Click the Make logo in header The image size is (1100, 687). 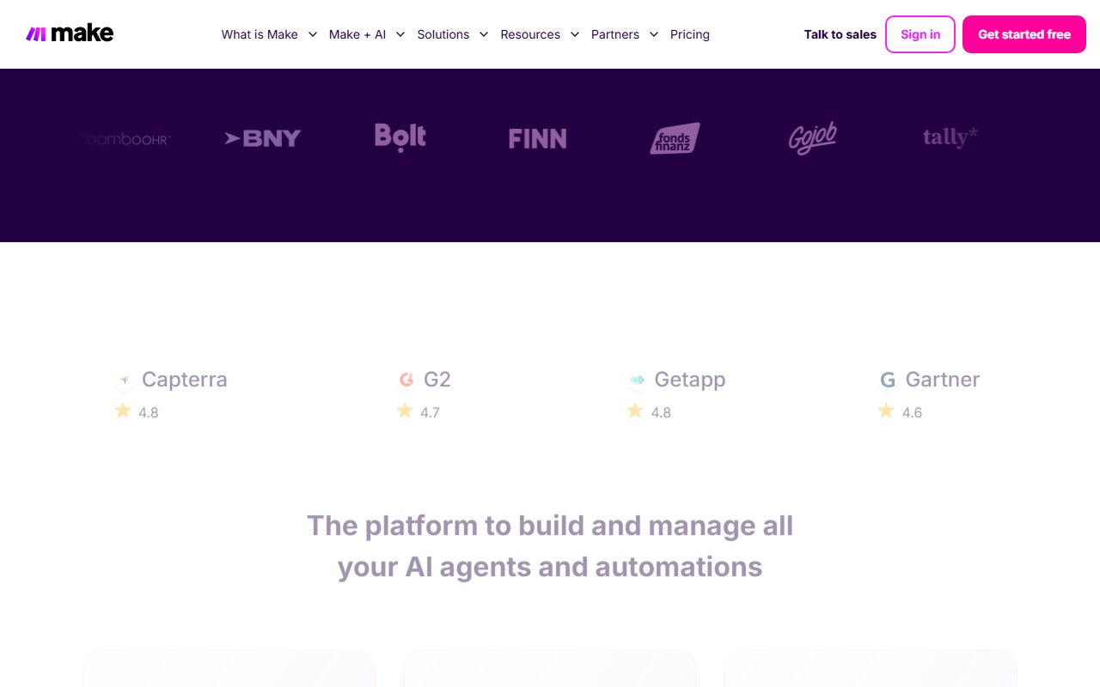coord(70,34)
